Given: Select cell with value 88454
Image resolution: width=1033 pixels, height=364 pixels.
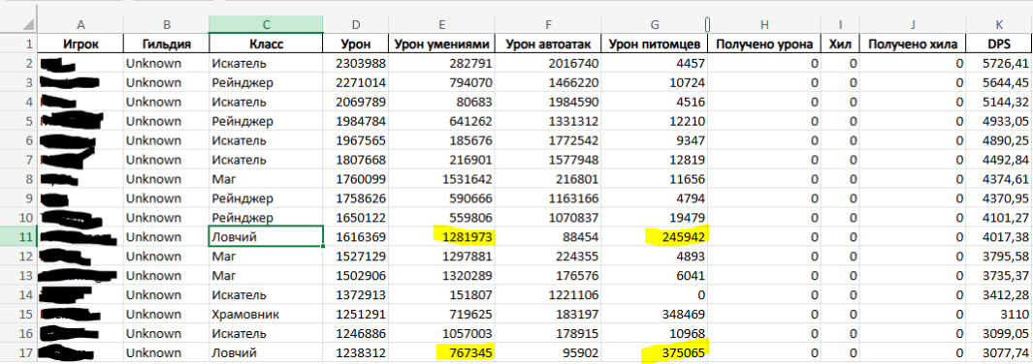Looking at the screenshot, I should coord(549,236).
